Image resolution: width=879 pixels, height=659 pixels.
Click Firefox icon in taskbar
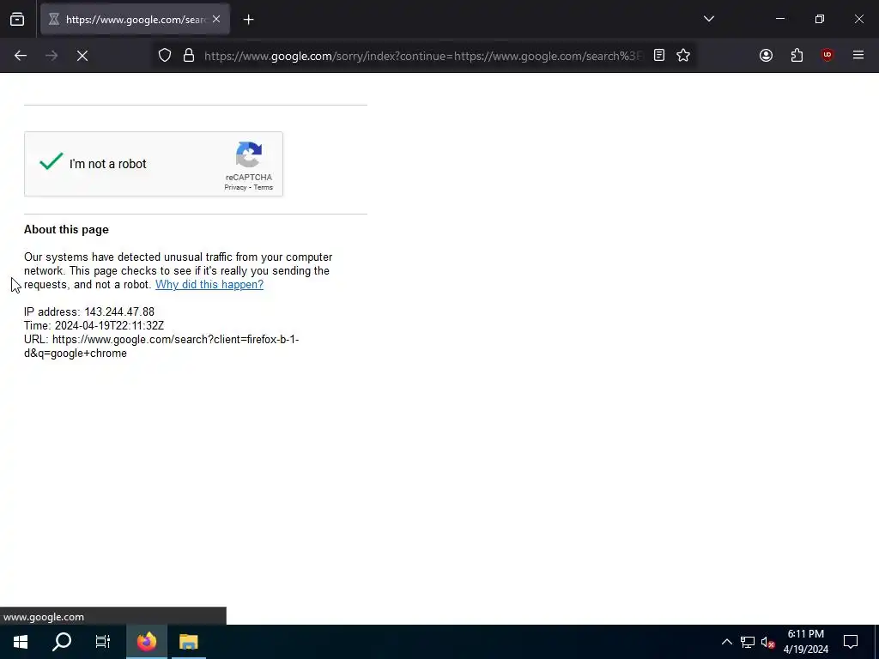click(x=147, y=642)
